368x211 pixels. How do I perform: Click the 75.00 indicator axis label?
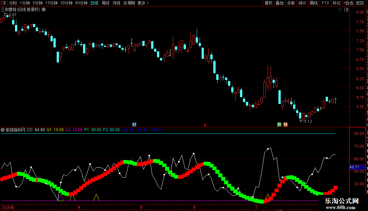coord(359,146)
